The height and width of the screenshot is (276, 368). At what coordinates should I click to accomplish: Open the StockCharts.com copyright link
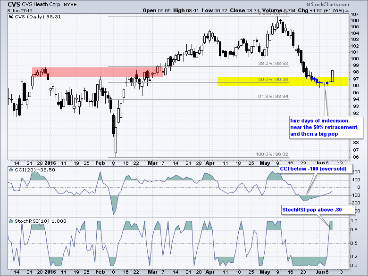click(x=327, y=4)
